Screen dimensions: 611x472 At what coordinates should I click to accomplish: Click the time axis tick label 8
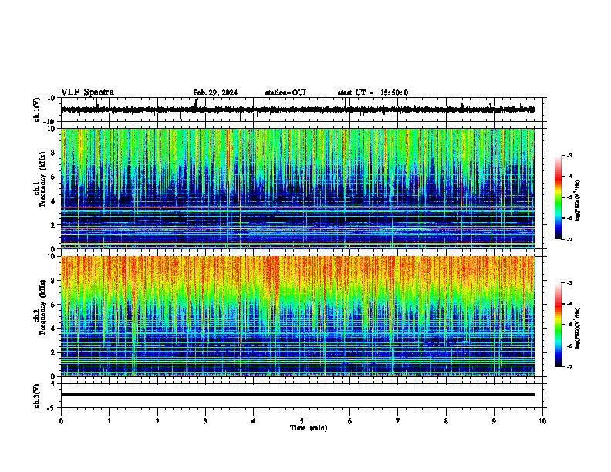pyautogui.click(x=446, y=420)
